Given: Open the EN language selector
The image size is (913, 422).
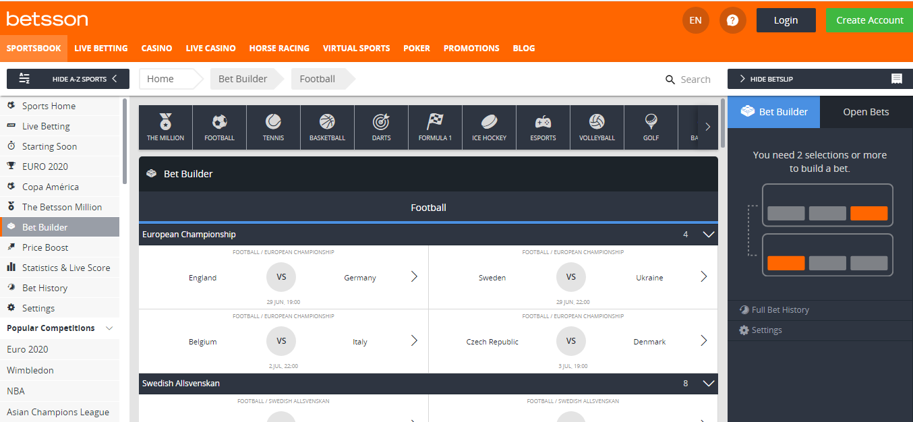Looking at the screenshot, I should tap(695, 20).
